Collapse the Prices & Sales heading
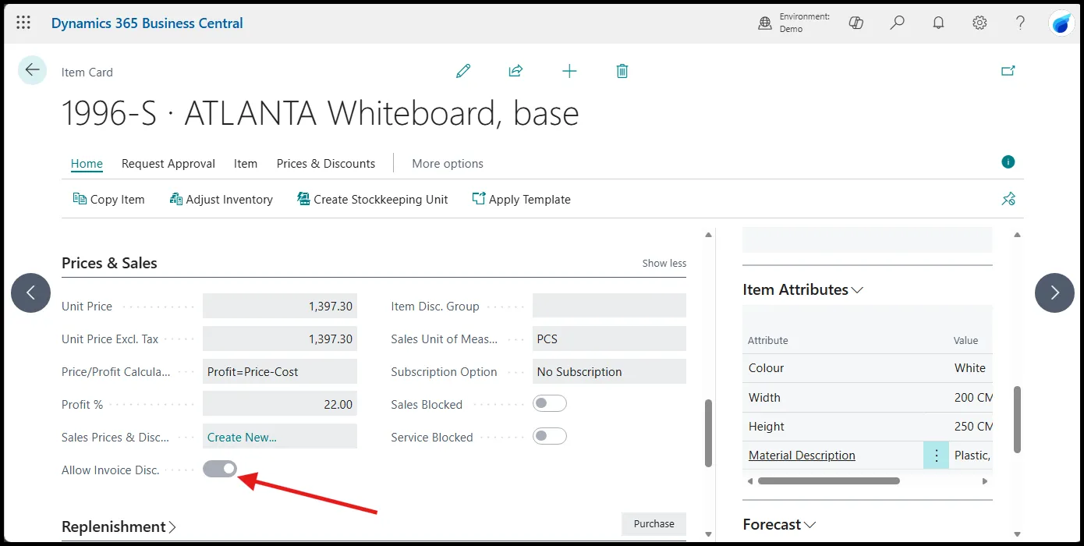 (109, 263)
